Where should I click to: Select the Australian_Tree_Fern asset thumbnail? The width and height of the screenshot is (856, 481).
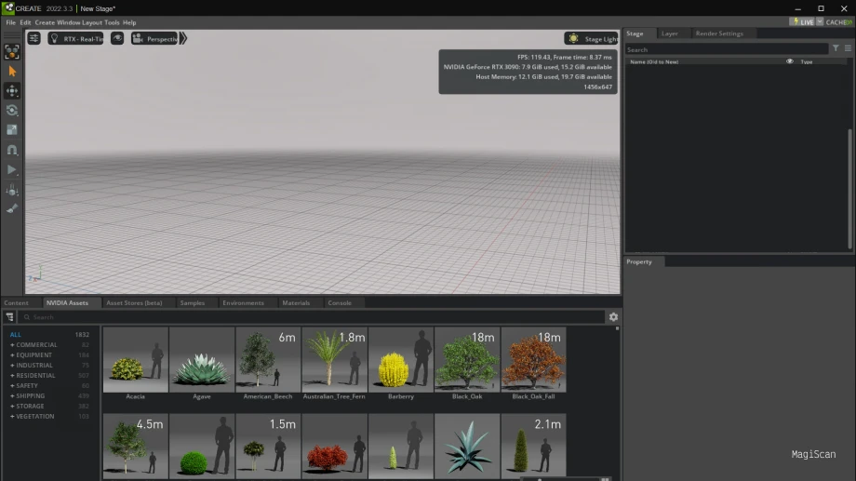point(334,359)
